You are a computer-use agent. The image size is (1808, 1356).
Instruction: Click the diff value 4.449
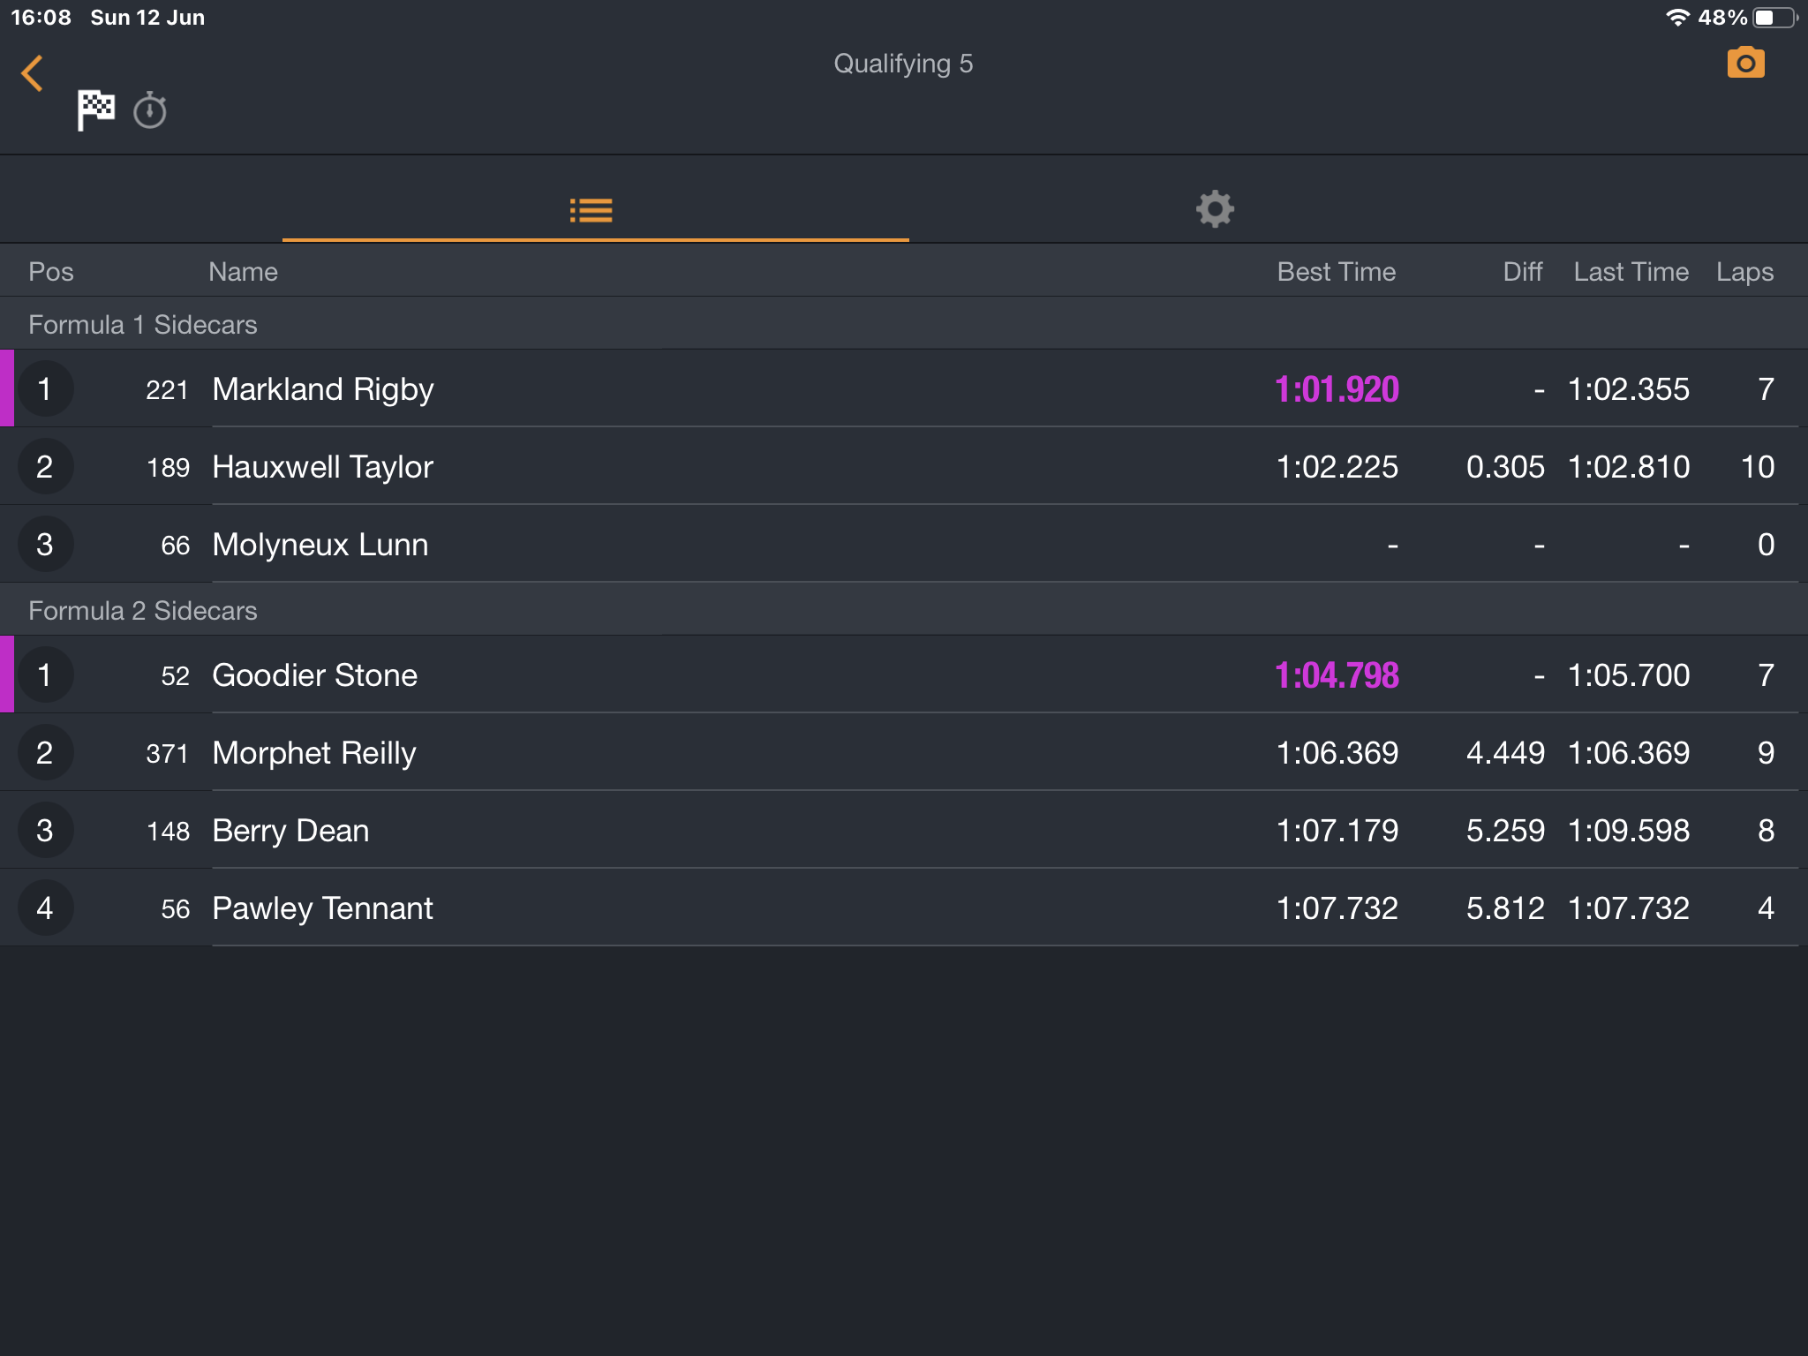coord(1505,753)
